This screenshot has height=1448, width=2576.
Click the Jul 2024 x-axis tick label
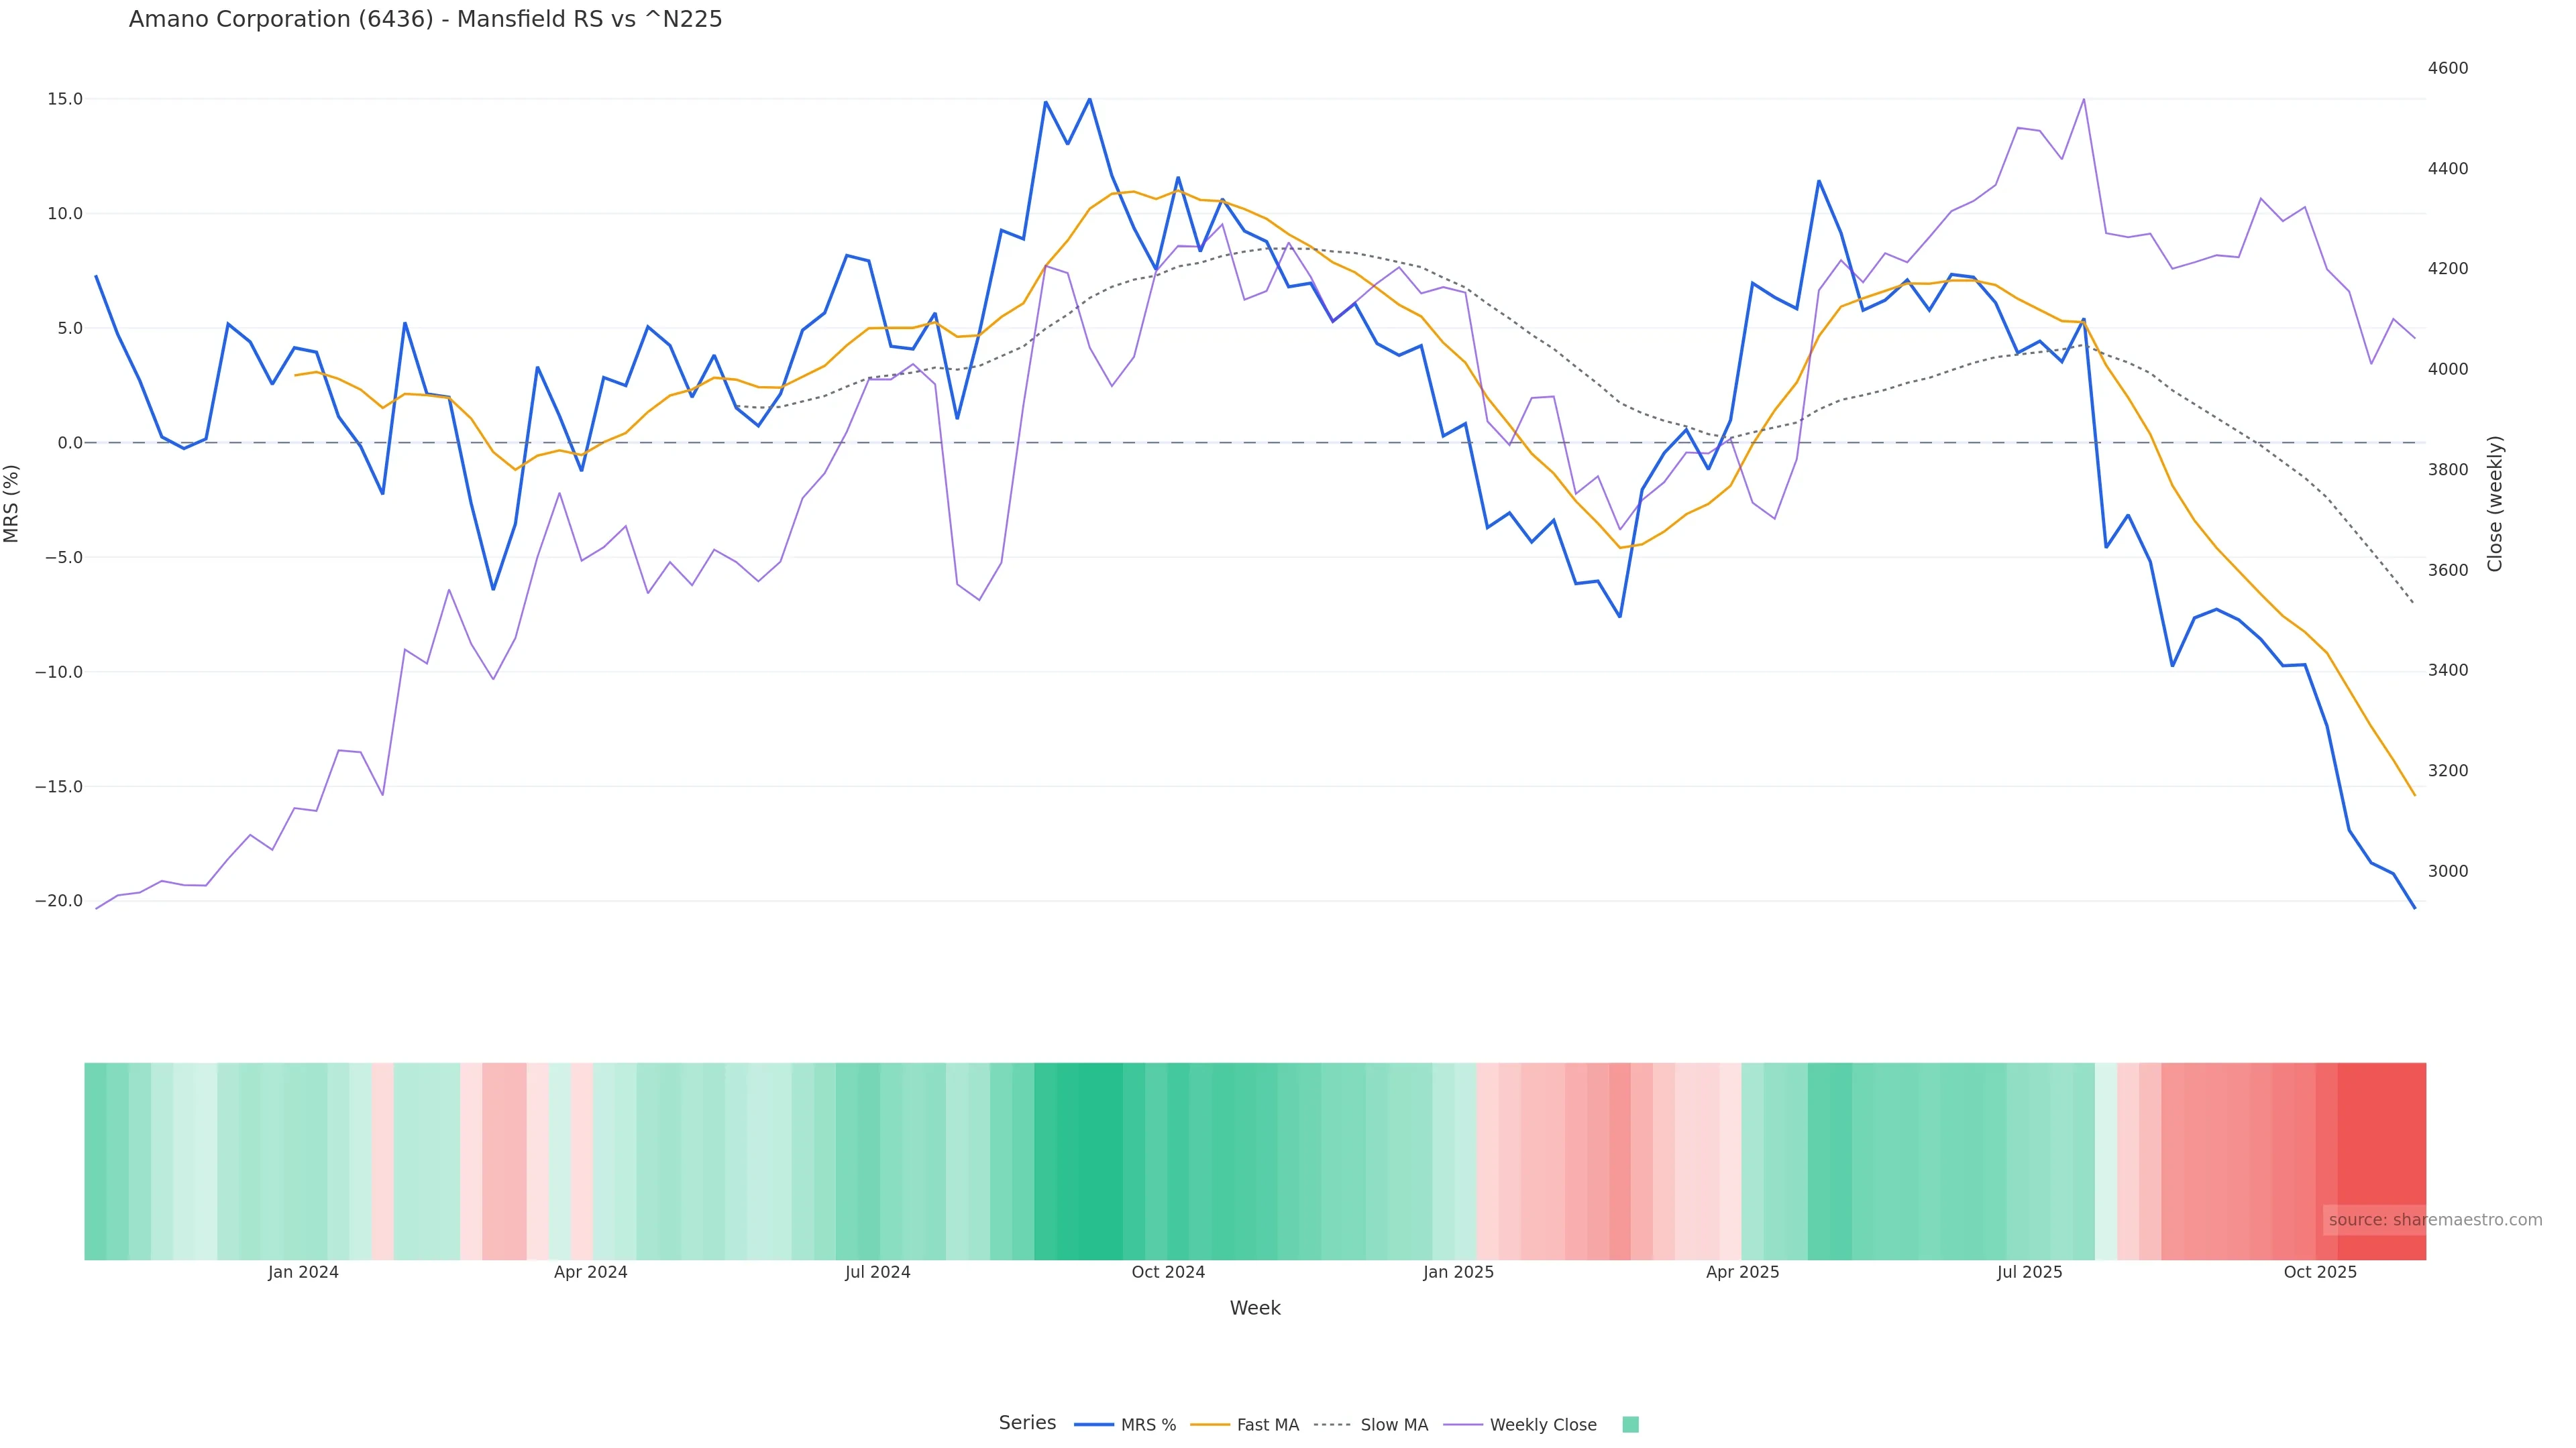(x=877, y=1272)
